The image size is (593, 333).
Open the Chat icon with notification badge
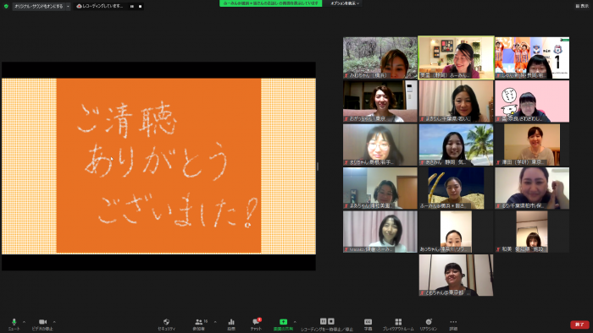coord(256,324)
